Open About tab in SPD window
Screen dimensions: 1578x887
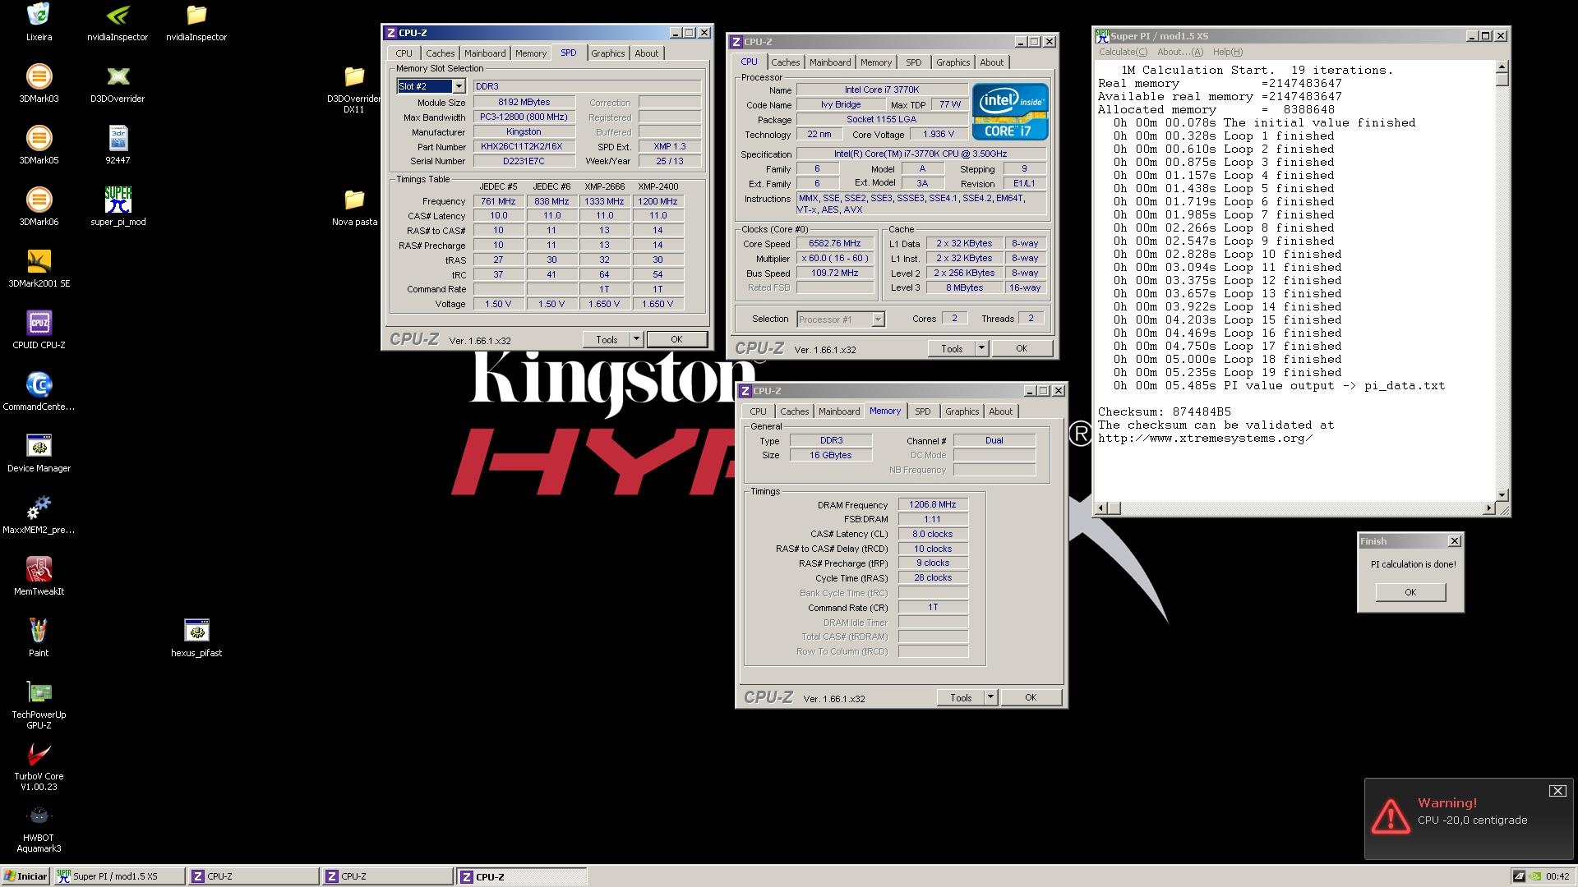(x=646, y=53)
